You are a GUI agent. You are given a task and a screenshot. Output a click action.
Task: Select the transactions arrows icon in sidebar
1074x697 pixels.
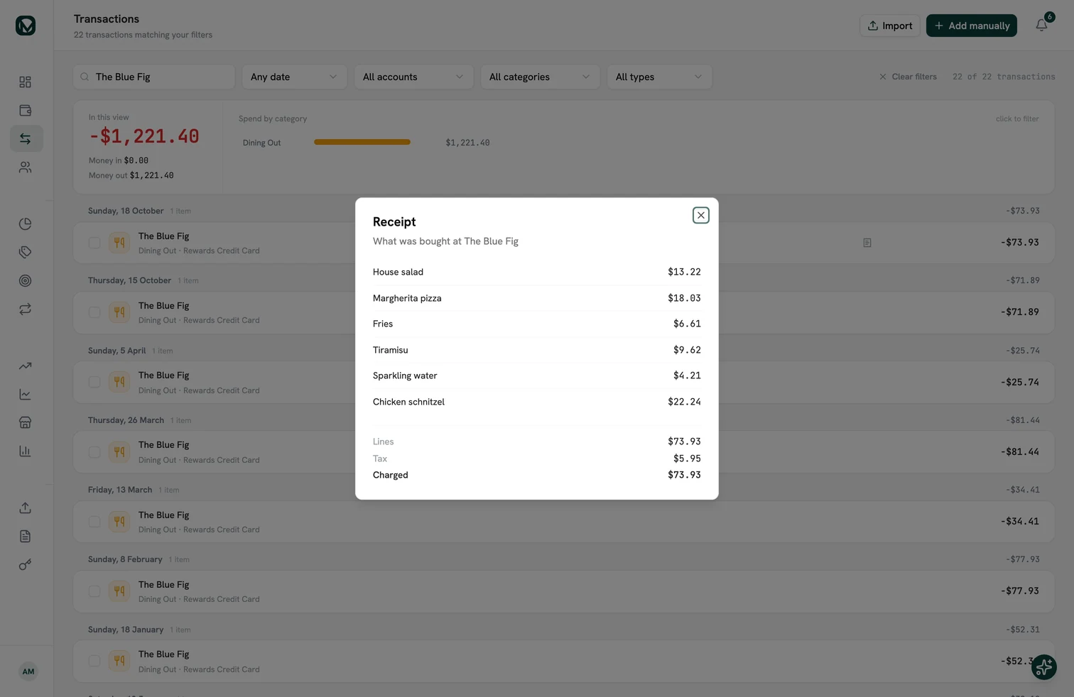pos(26,139)
